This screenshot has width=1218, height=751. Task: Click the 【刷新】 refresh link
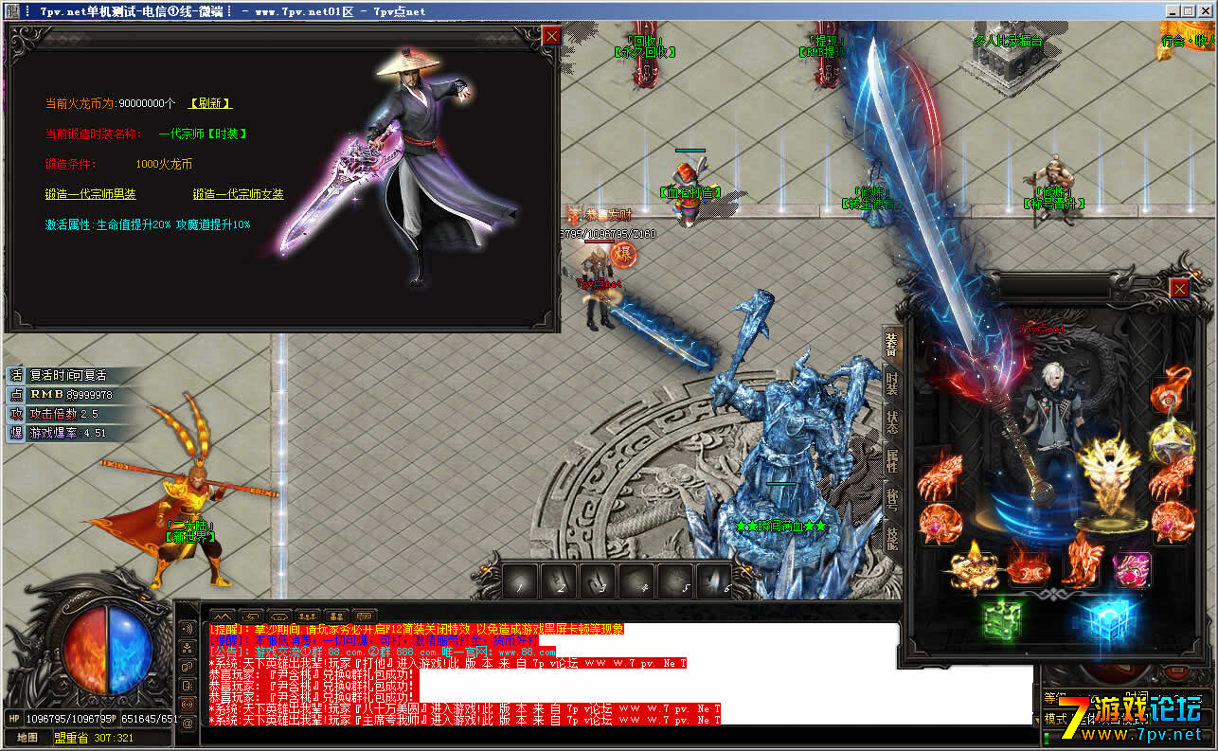(209, 103)
